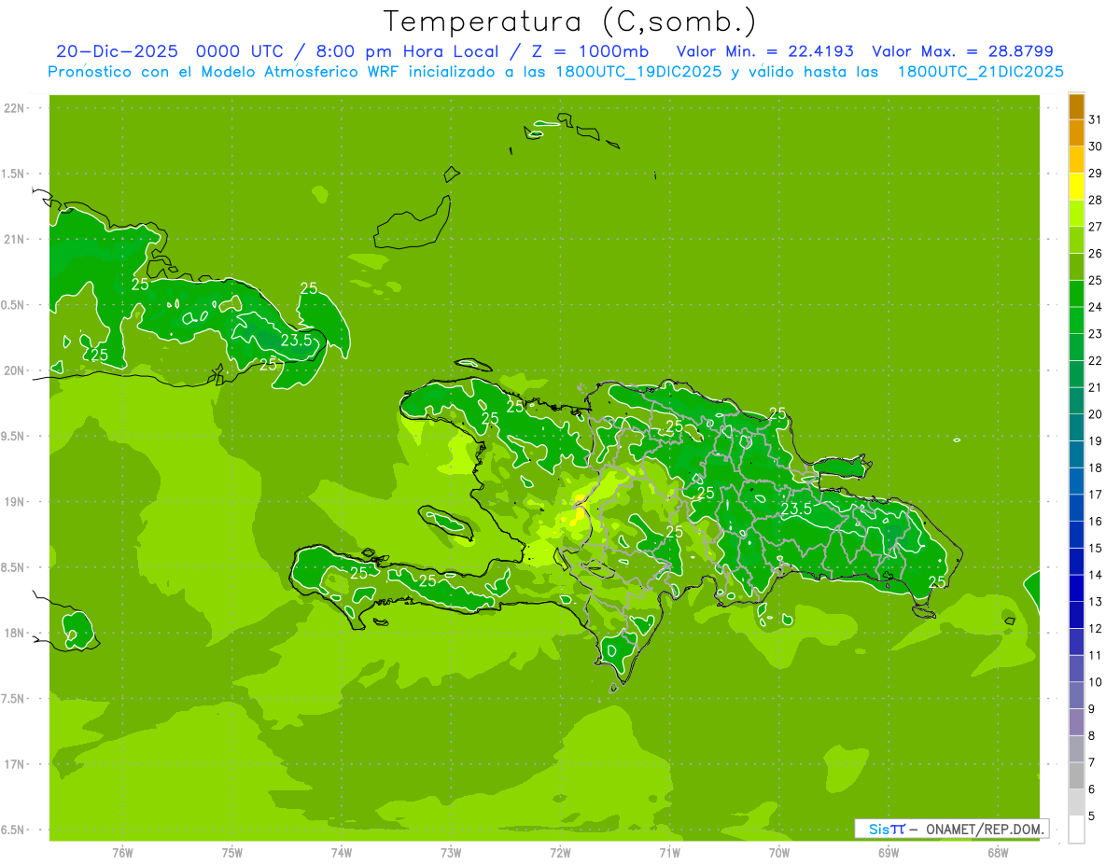Click the "75W" longitude label
This screenshot has height=865, width=1120.
coord(232,852)
